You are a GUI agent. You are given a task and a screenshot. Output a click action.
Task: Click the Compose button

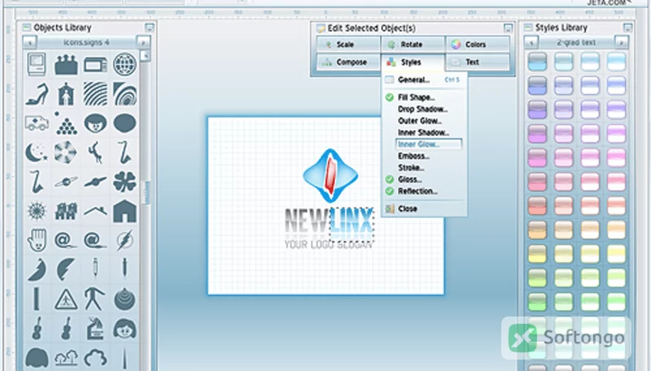pyautogui.click(x=348, y=63)
